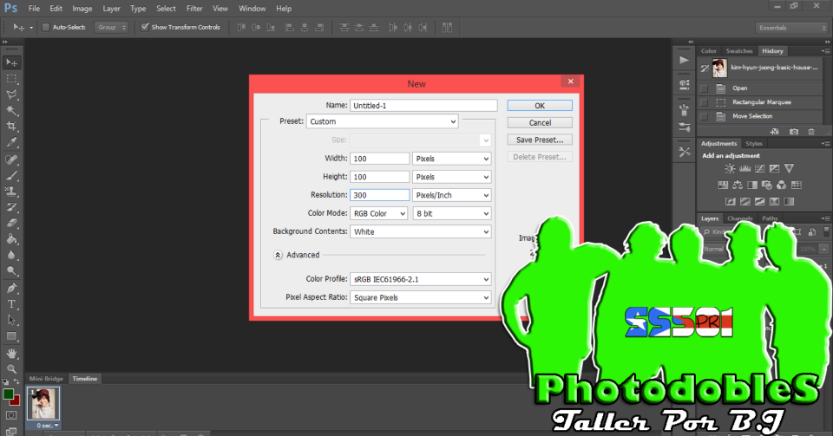
Task: Click the Color Balance adjustment icon
Action: pyautogui.click(x=738, y=185)
